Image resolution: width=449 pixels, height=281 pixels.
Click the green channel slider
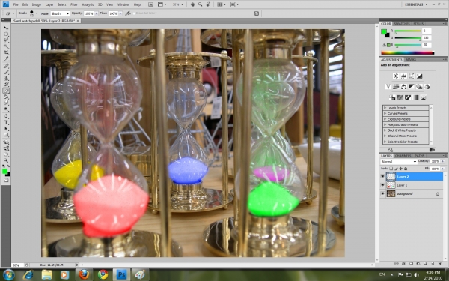coord(408,38)
